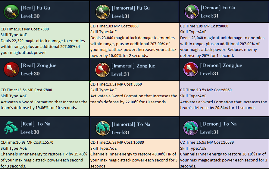This screenshot has width=269, height=169.
Task: Click the [Immortal] Zong Jue title text
Action: pos(133,66)
